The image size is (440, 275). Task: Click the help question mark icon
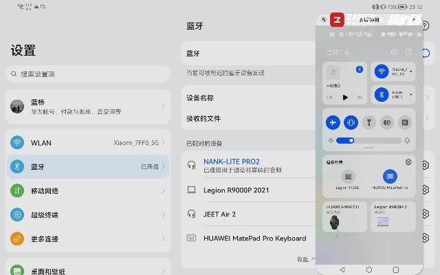click(x=426, y=26)
